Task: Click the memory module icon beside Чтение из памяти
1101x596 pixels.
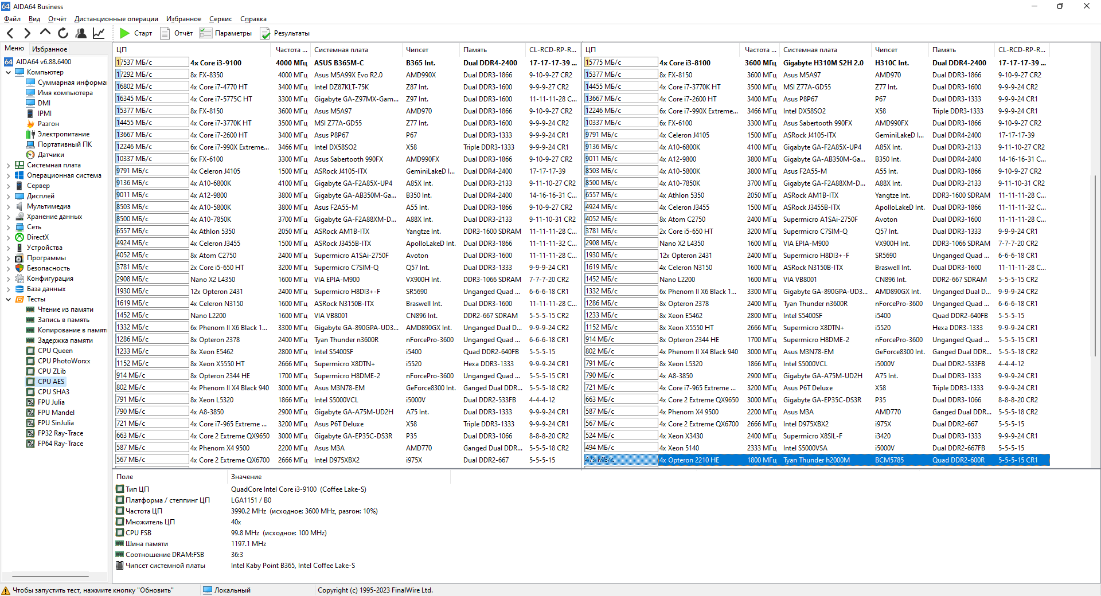Action: coord(31,309)
